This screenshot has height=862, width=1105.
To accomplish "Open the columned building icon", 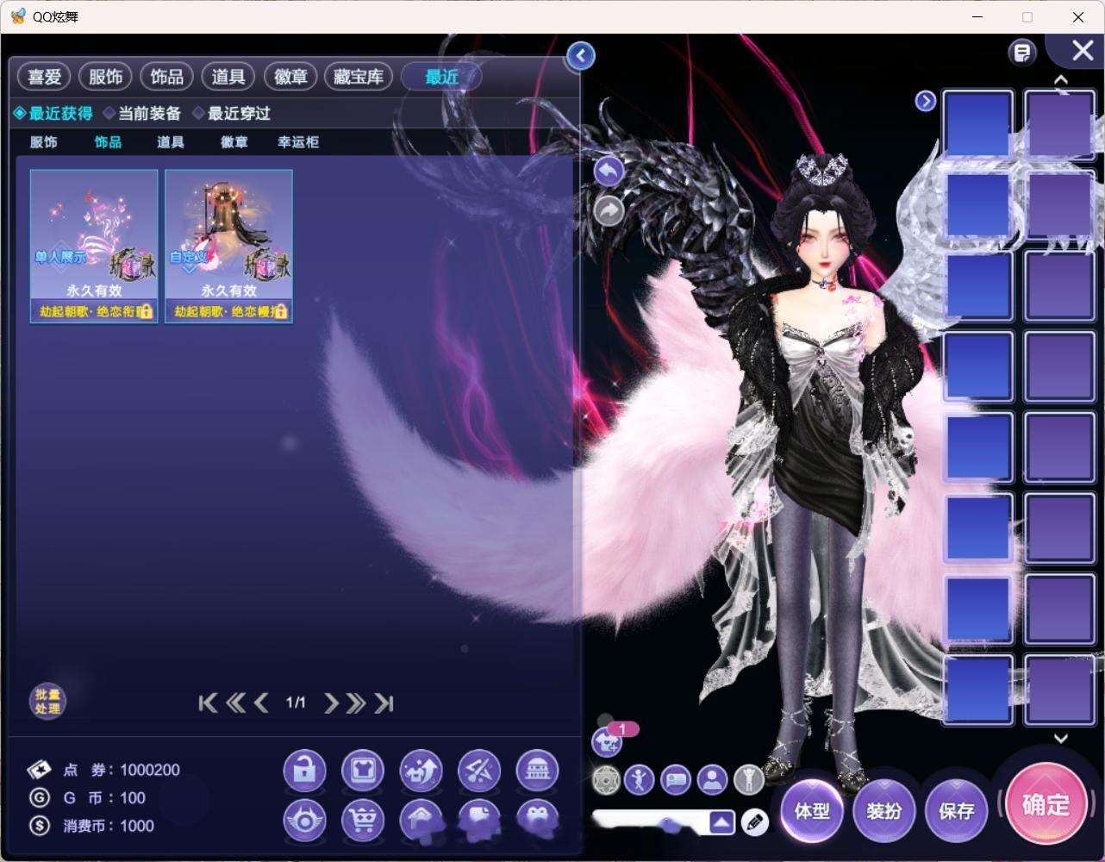I will [x=537, y=771].
